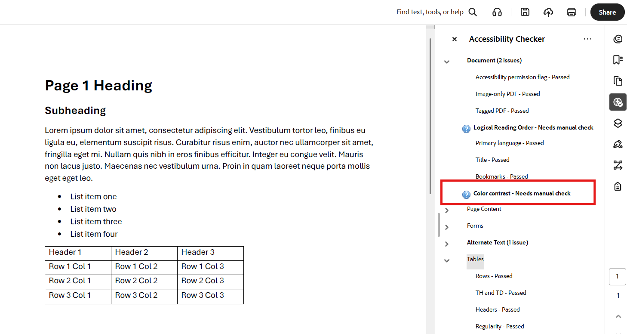Open the layers panel icon
The height and width of the screenshot is (334, 627).
point(618,123)
